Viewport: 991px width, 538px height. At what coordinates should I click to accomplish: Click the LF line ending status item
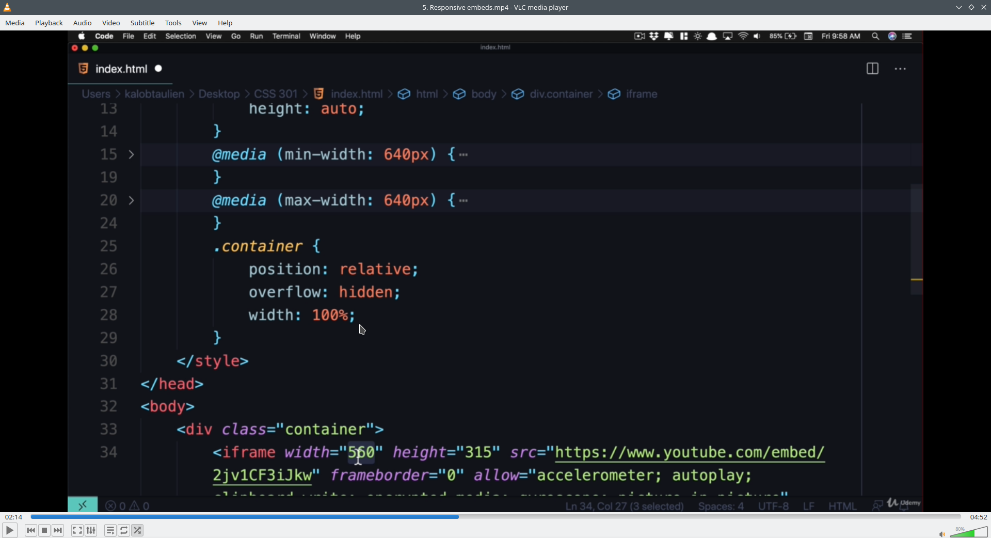tap(809, 507)
